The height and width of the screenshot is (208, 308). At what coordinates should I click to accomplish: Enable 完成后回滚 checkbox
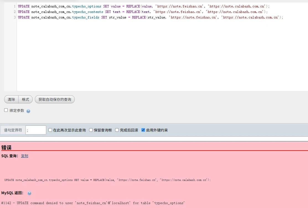click(x=117, y=130)
